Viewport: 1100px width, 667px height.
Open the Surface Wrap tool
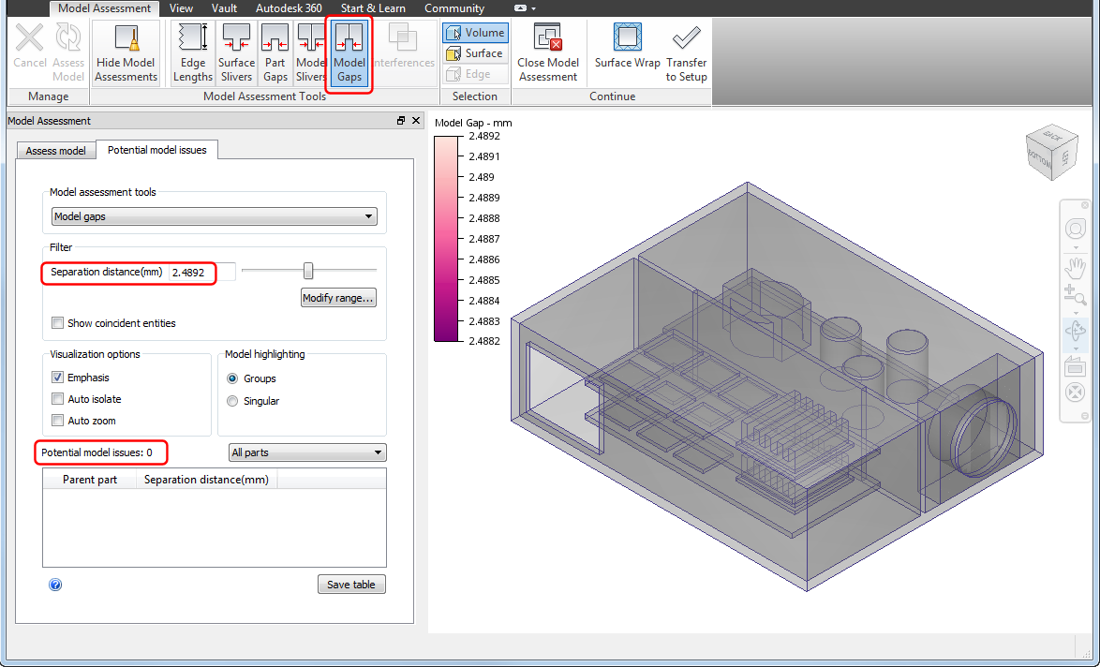(x=627, y=46)
